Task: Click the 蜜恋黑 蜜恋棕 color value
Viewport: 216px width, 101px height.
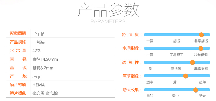Action: coord(45,94)
